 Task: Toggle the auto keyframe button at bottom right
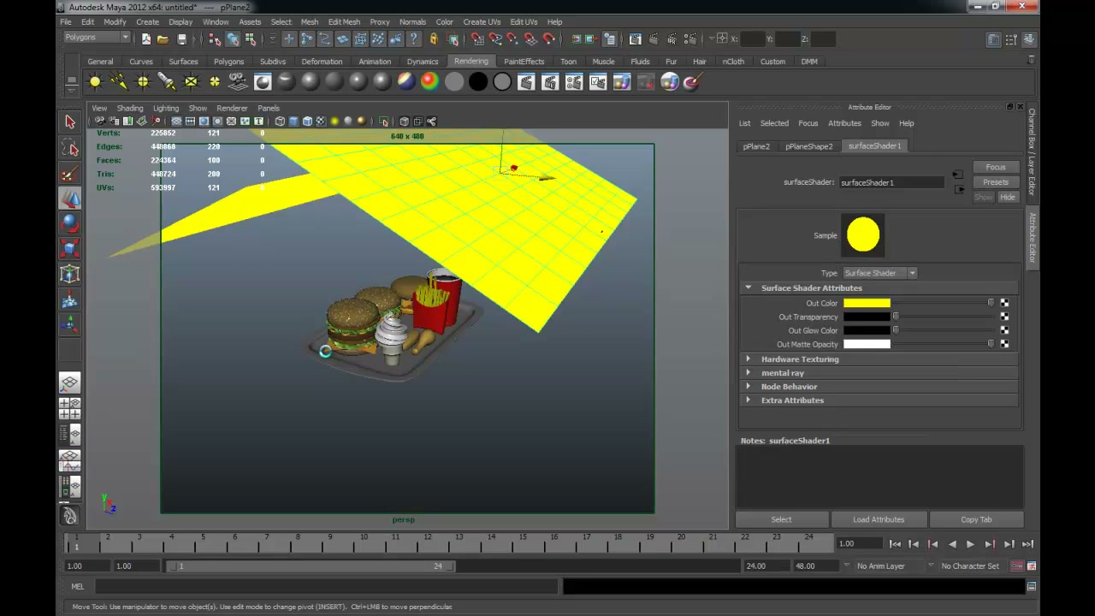pos(1017,566)
